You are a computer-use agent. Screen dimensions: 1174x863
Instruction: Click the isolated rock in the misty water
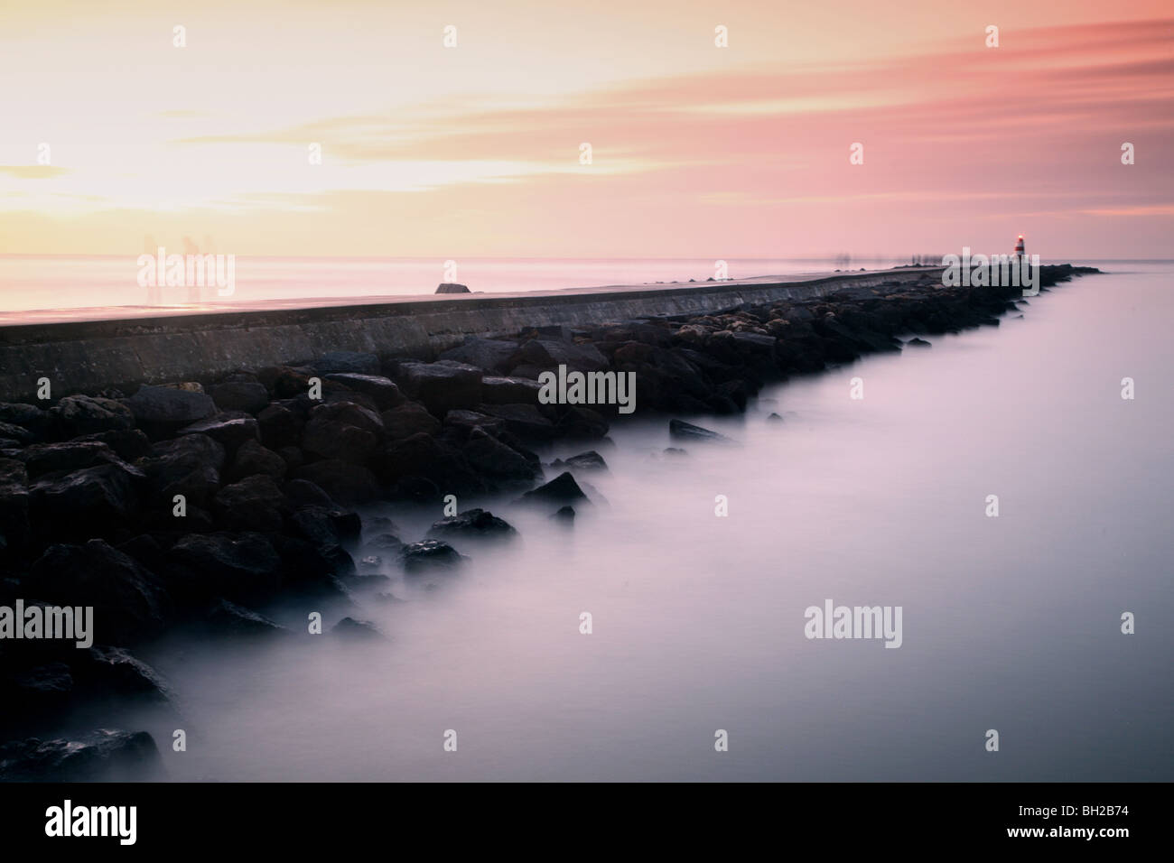click(694, 431)
